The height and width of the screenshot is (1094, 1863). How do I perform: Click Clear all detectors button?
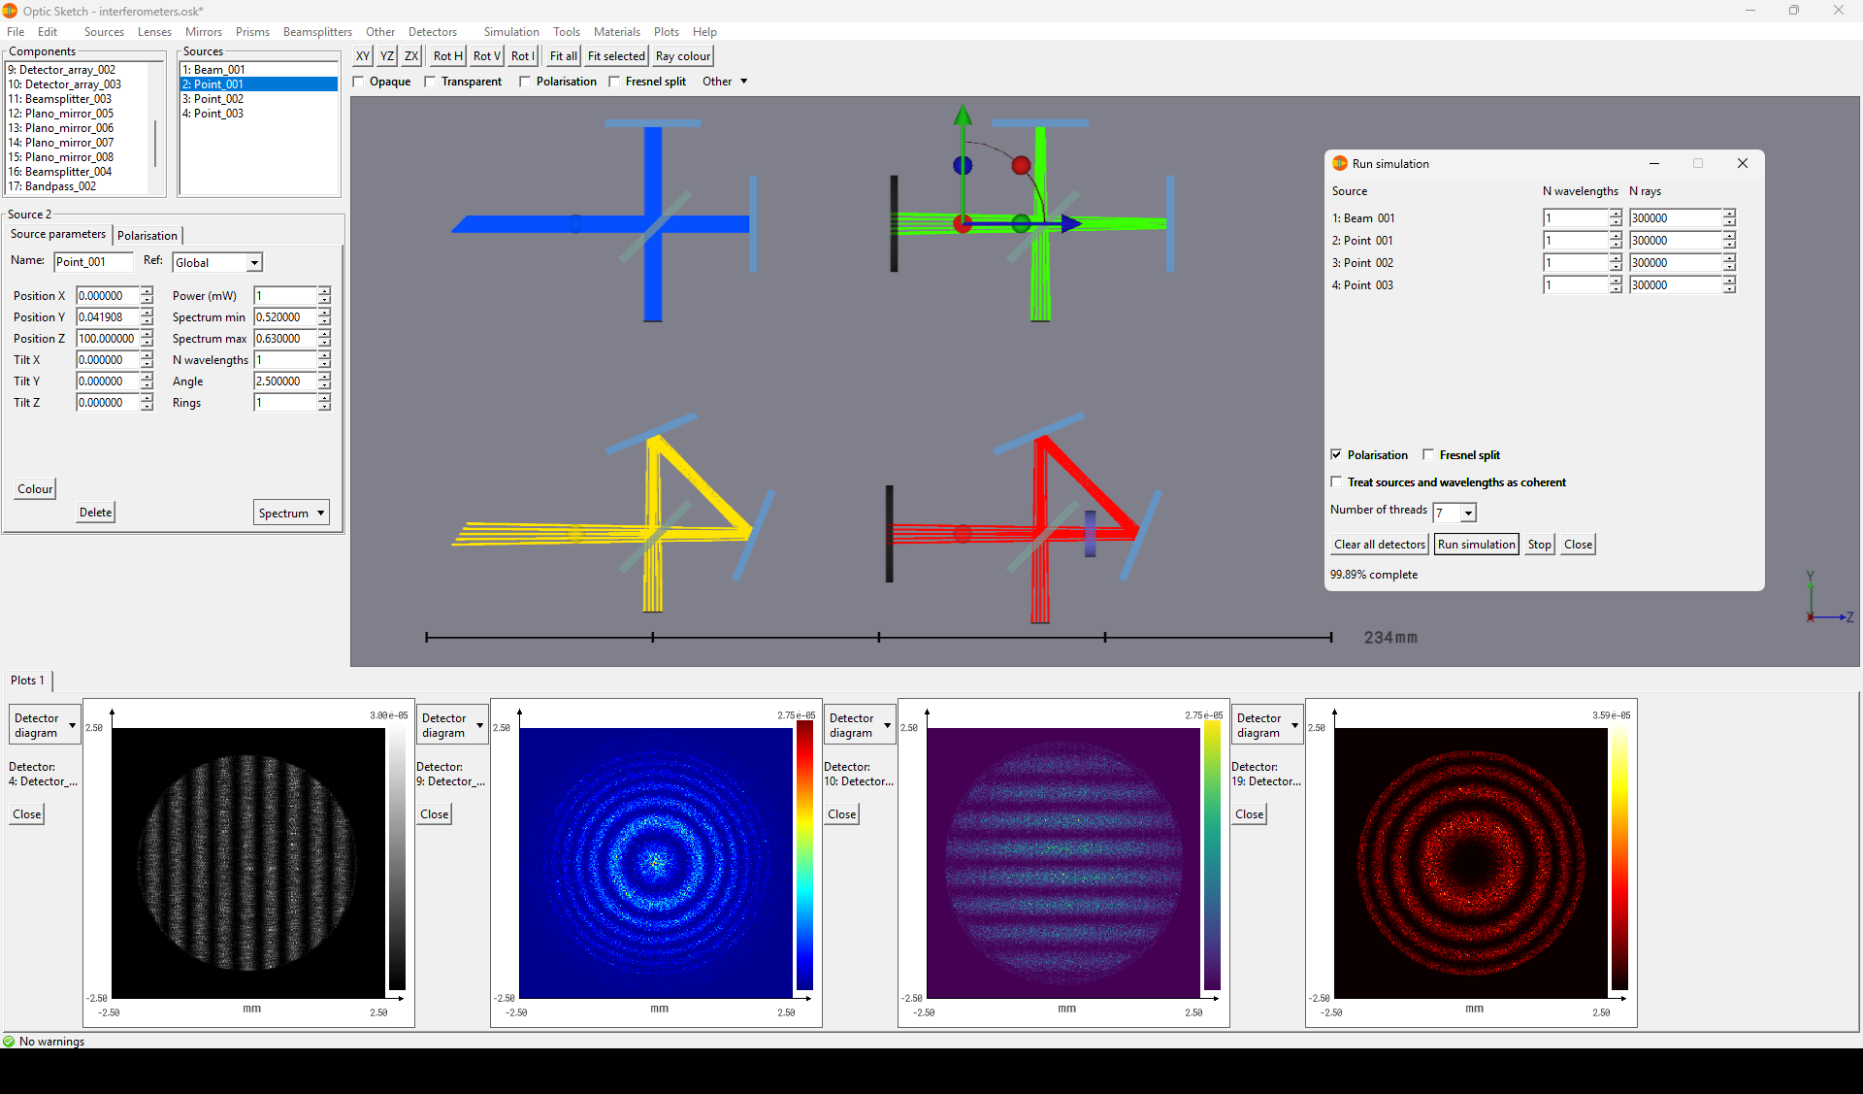1379,545
